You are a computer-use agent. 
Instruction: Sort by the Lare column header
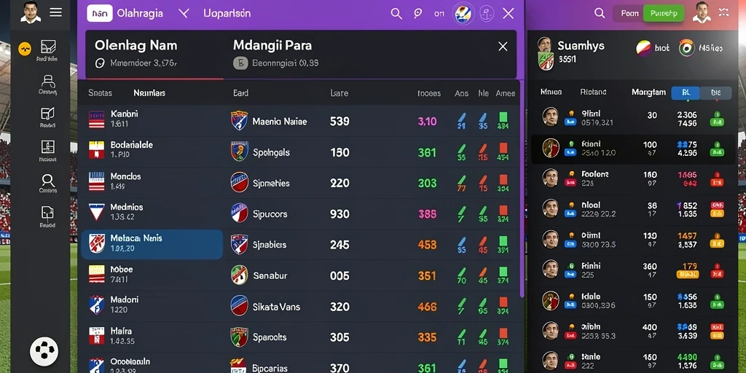[x=339, y=93]
